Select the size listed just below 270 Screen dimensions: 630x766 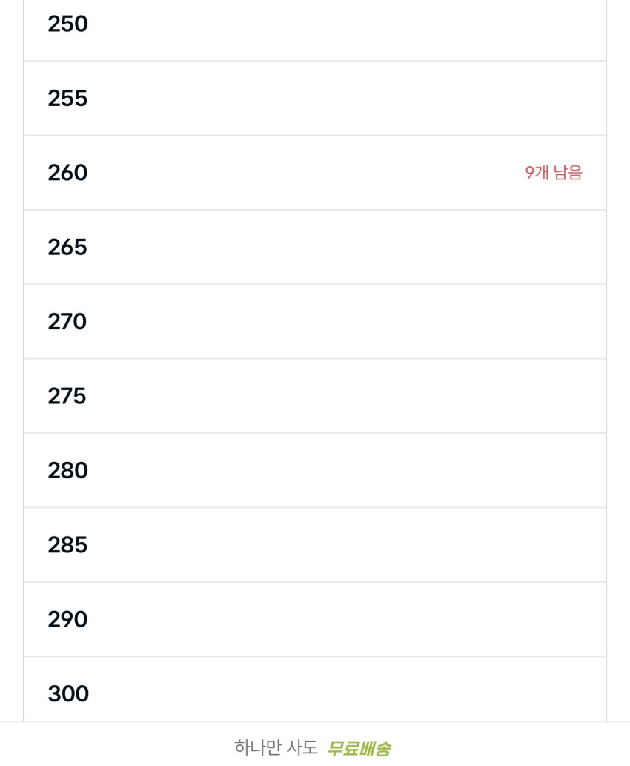click(67, 396)
